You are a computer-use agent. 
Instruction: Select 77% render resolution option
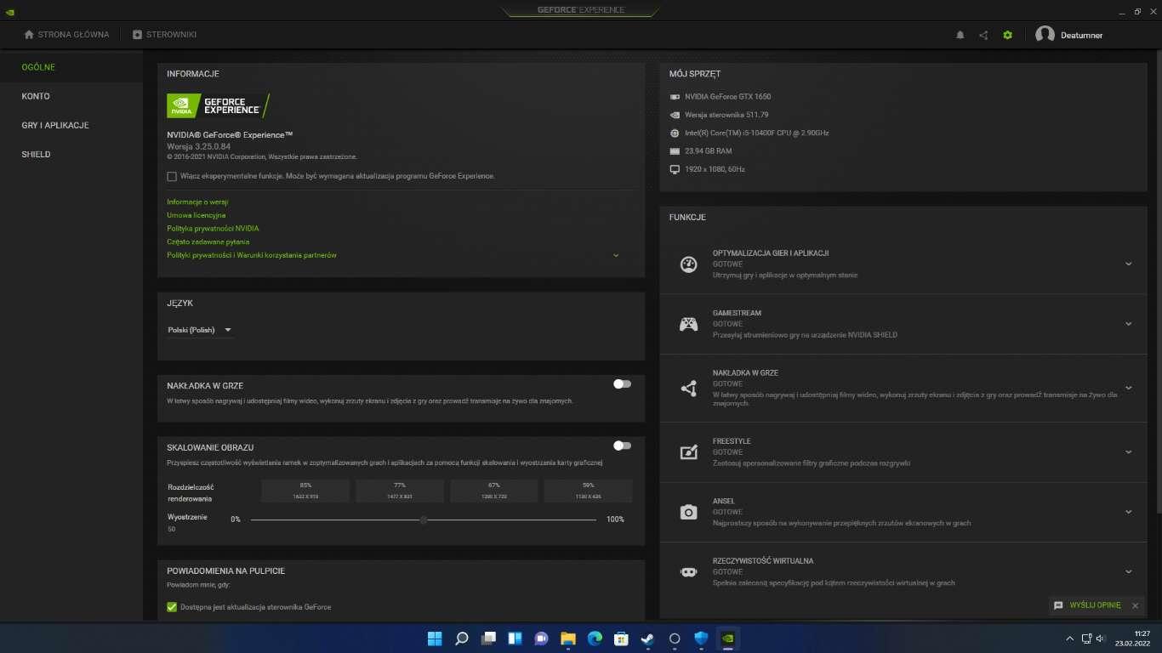(400, 491)
